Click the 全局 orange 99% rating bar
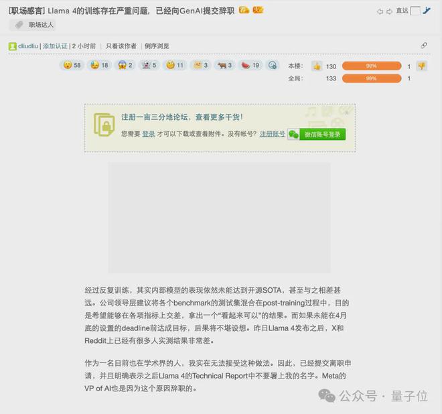Viewport: 442px width, 414px height. click(x=372, y=78)
